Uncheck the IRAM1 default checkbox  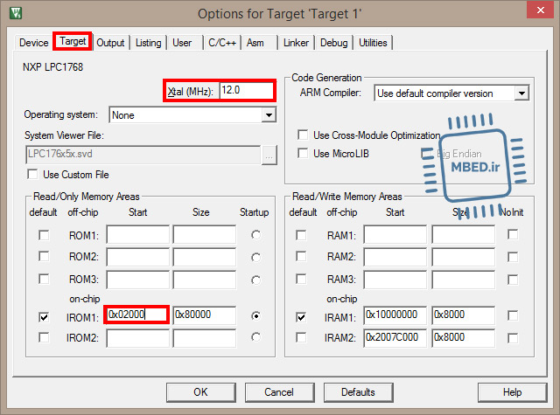(x=301, y=317)
